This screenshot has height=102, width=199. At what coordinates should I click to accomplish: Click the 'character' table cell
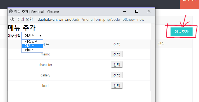point(45,65)
